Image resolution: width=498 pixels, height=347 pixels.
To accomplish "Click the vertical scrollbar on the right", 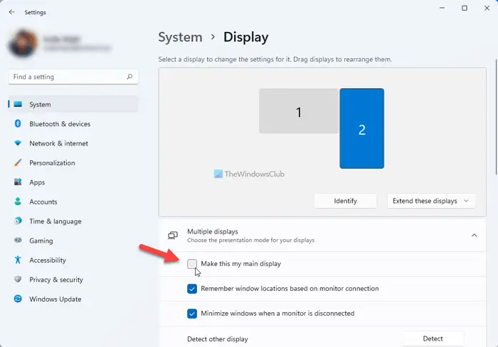I will pyautogui.click(x=496, y=116).
